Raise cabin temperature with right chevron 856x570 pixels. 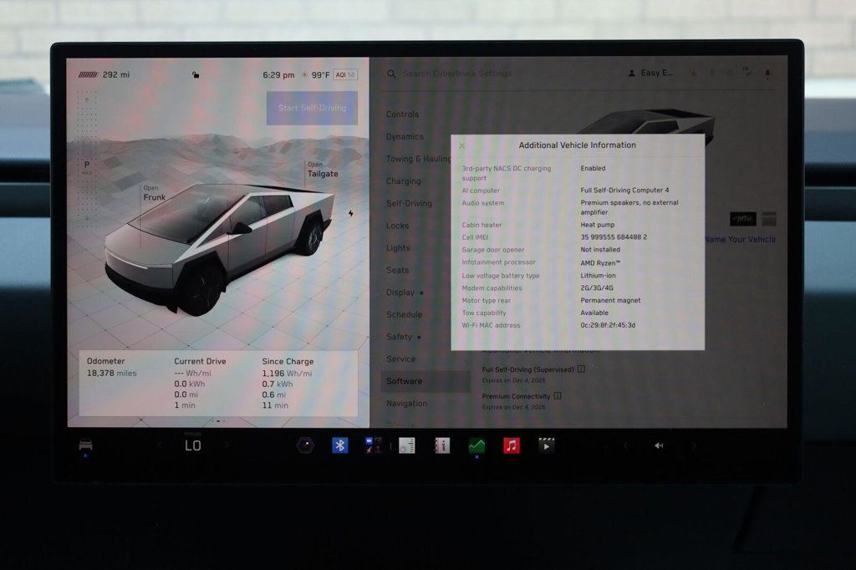[x=227, y=445]
